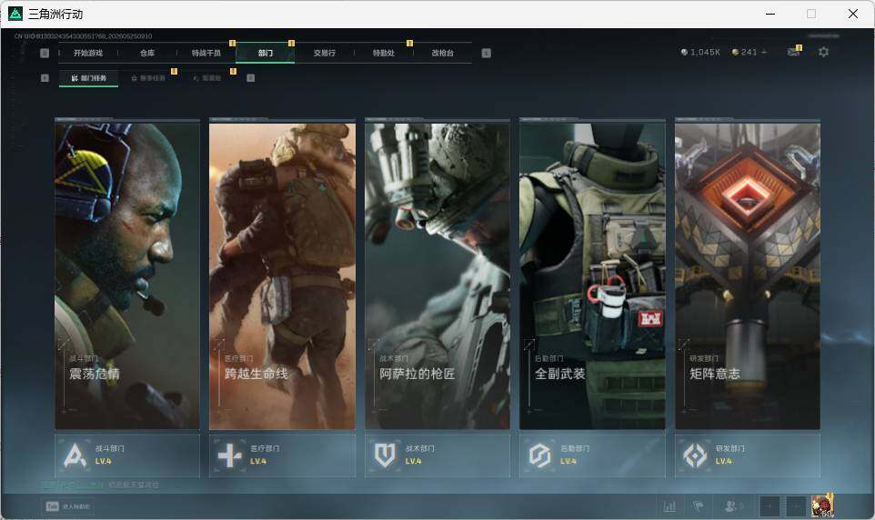Screen dimensions: 875x520
Task: Click the 后勤部门 hexagon emblem icon
Action: click(x=540, y=455)
